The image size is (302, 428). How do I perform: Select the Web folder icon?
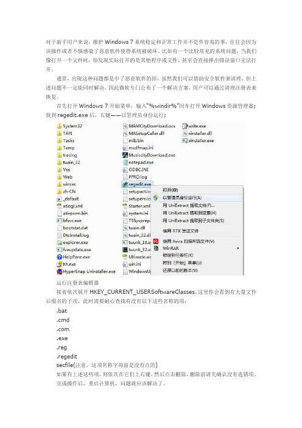(60, 177)
